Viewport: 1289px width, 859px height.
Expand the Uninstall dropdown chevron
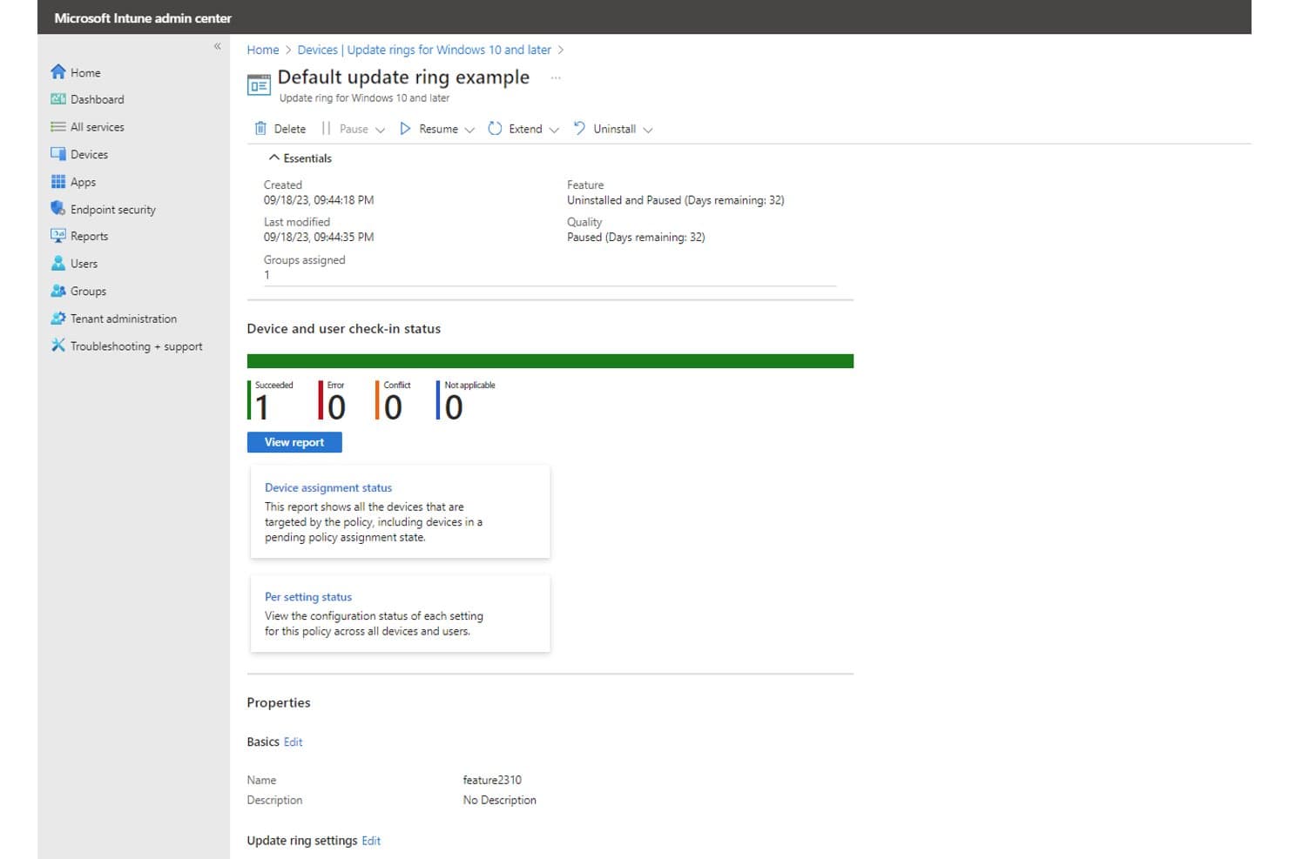[648, 130]
